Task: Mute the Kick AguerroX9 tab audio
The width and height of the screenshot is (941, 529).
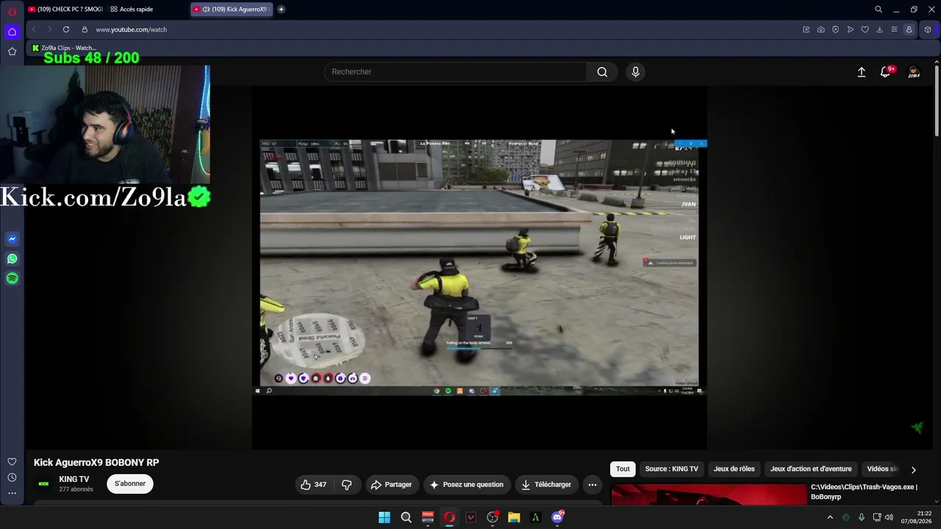Action: 206,10
